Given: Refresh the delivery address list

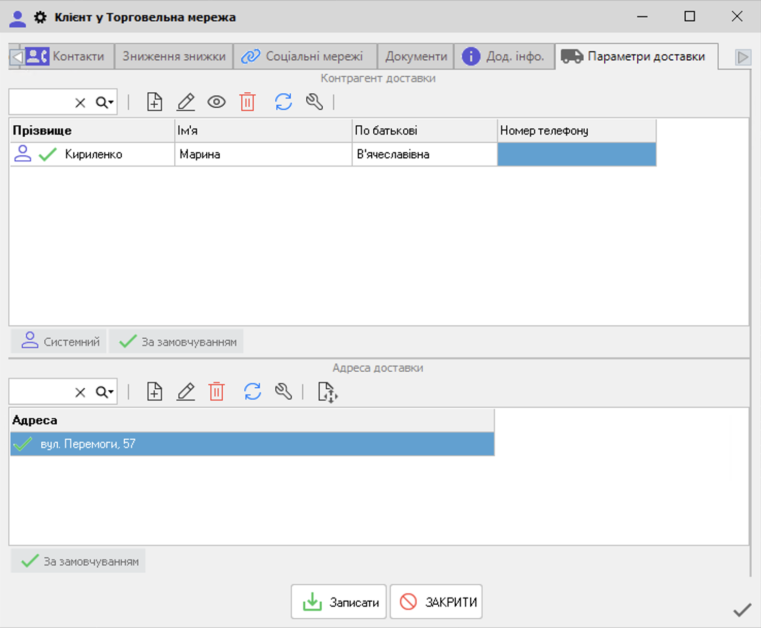Looking at the screenshot, I should tap(253, 392).
